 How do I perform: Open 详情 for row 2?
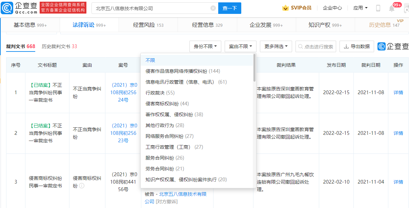click(398, 133)
